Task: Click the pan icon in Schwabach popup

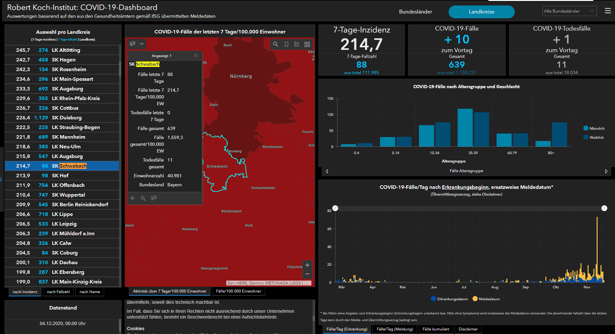Action: (132, 198)
